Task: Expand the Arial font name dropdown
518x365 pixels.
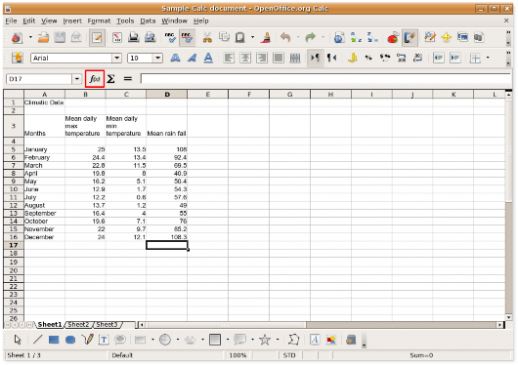Action: click(x=116, y=59)
